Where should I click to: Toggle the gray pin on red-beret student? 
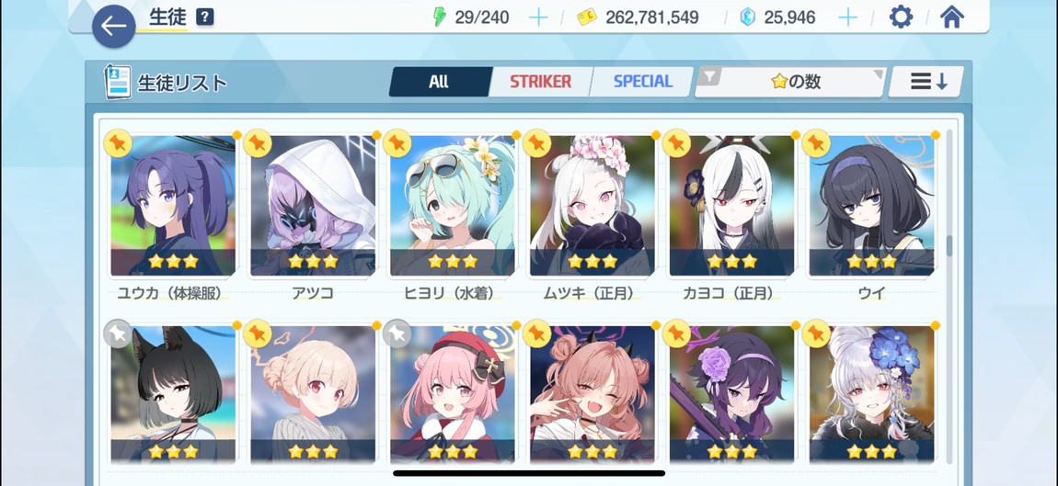pos(397,333)
